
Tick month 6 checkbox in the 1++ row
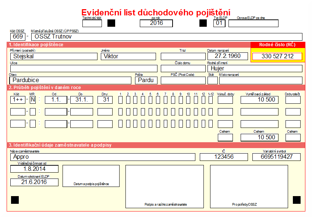pos(158,100)
